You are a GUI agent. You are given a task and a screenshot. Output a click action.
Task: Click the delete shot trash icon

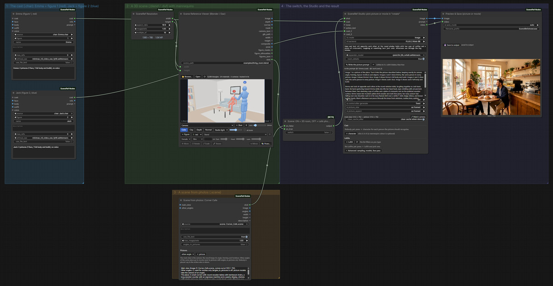(x=246, y=125)
